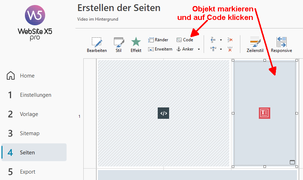Open the Zeilenstil row style tool

point(255,45)
